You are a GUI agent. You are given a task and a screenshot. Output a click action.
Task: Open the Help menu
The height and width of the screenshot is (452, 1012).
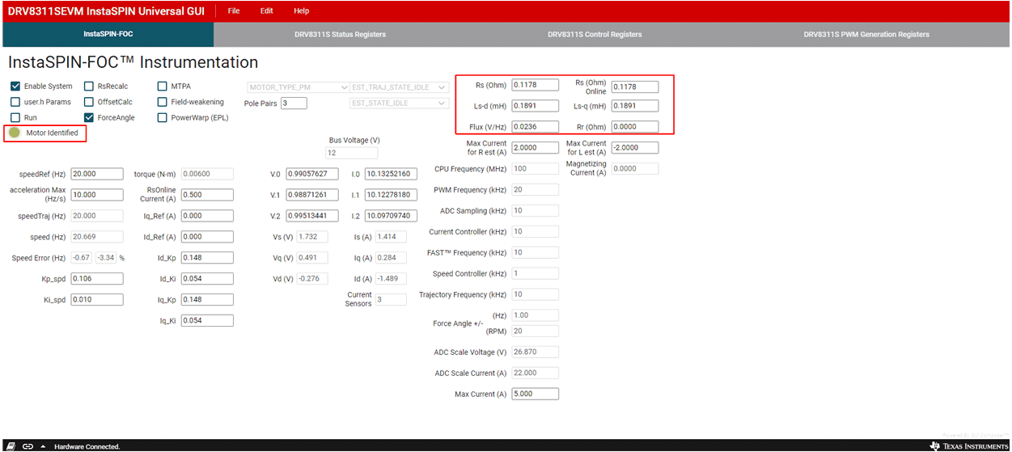[x=301, y=11]
